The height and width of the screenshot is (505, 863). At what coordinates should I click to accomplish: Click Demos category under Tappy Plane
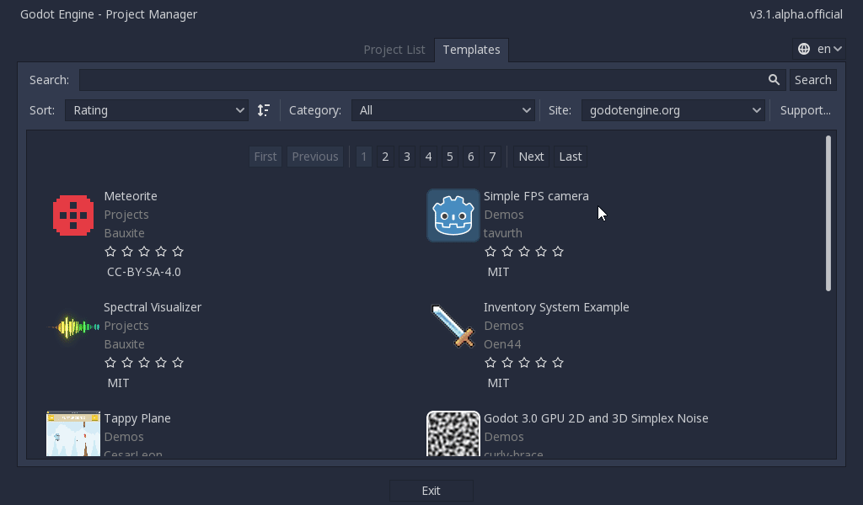[x=124, y=437]
